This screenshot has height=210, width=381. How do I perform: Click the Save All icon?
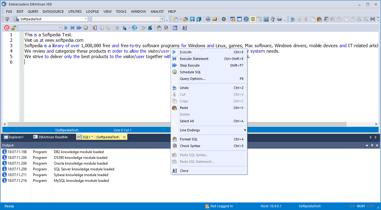[x=199, y=19]
